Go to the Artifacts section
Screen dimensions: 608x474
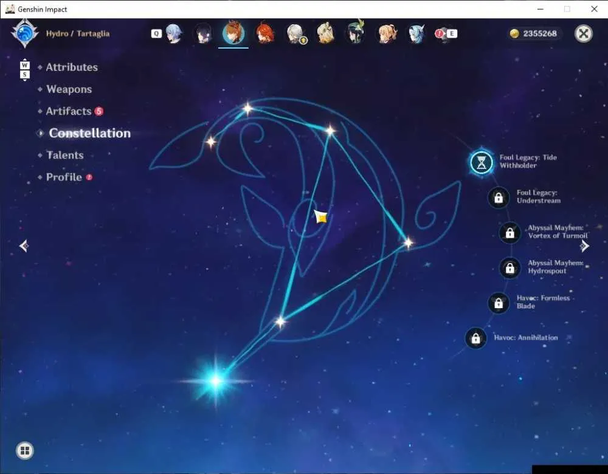69,111
